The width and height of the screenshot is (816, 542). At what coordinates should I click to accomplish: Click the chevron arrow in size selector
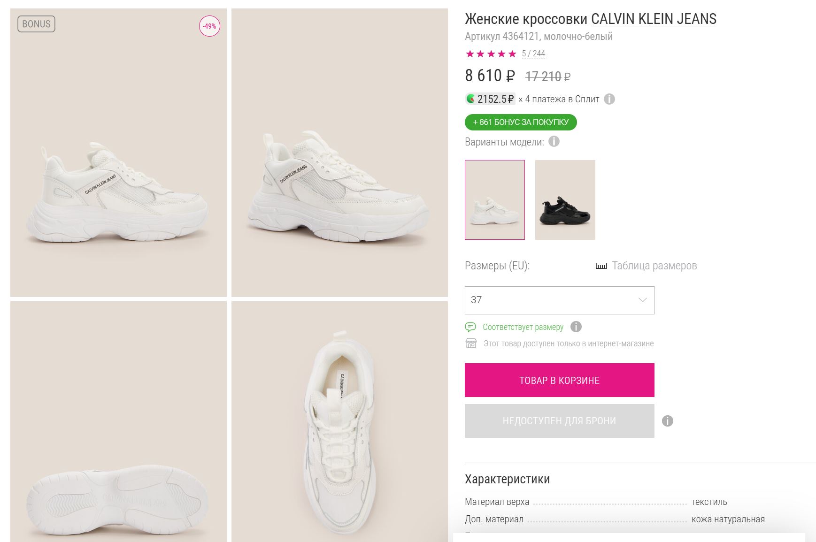tap(642, 300)
